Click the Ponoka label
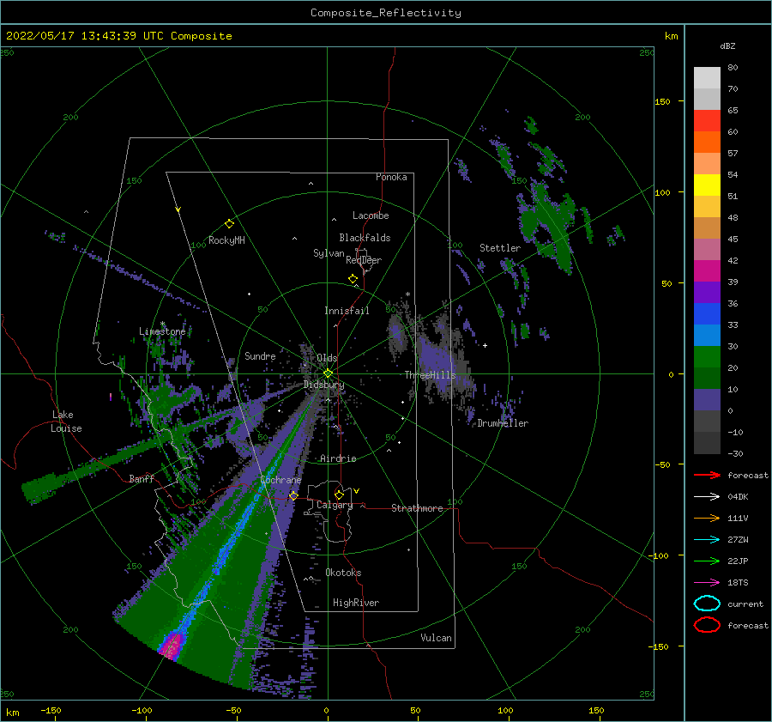The image size is (772, 722). click(391, 177)
